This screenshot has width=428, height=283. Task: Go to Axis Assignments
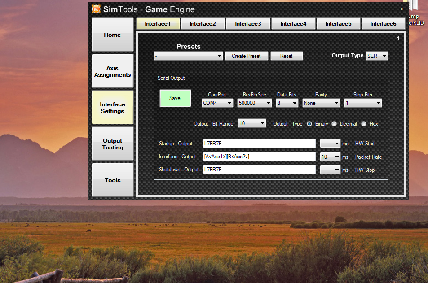click(112, 71)
